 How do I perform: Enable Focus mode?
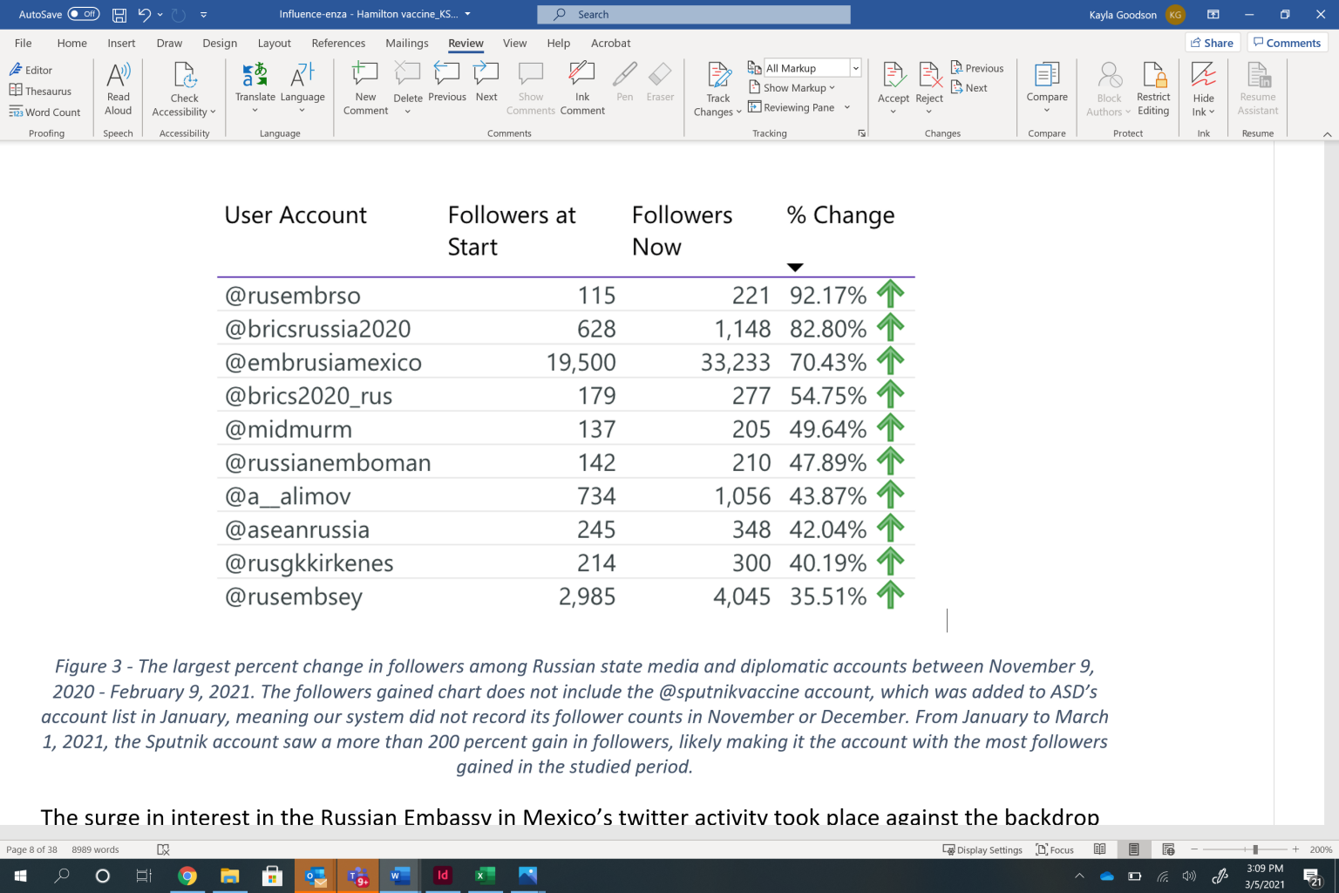coord(1055,849)
